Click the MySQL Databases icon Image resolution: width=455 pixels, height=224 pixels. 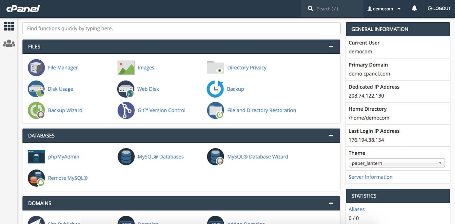point(126,157)
